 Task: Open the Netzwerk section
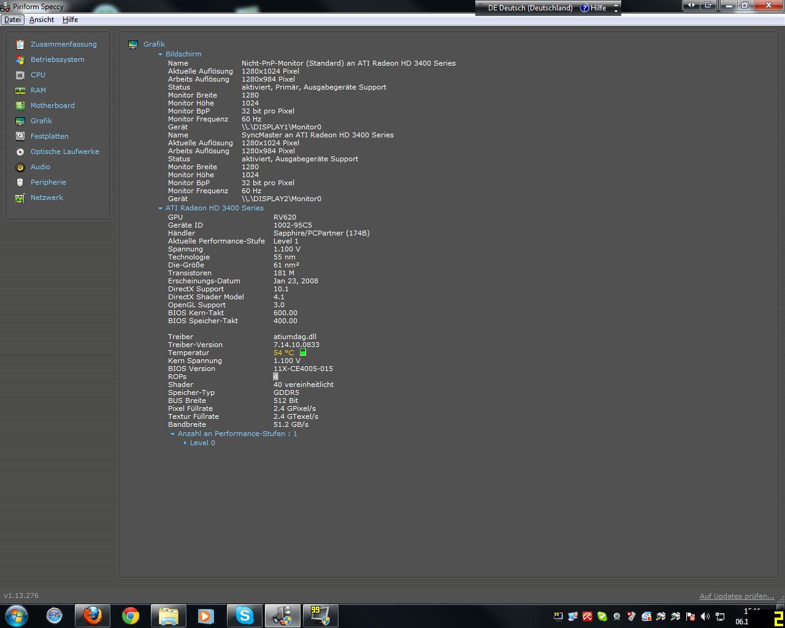pyautogui.click(x=47, y=197)
